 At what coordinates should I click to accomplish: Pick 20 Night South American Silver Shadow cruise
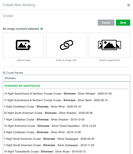48,113
